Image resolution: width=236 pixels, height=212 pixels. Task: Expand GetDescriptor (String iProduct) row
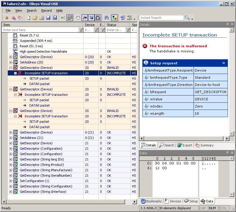tap(10, 165)
